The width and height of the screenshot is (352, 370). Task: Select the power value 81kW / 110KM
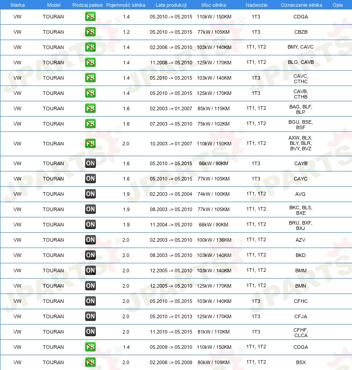tap(214, 332)
